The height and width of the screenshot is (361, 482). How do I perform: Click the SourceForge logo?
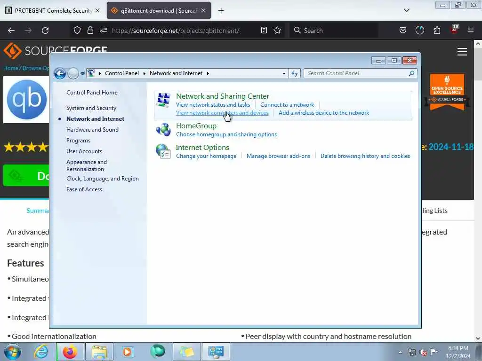[x=56, y=50]
